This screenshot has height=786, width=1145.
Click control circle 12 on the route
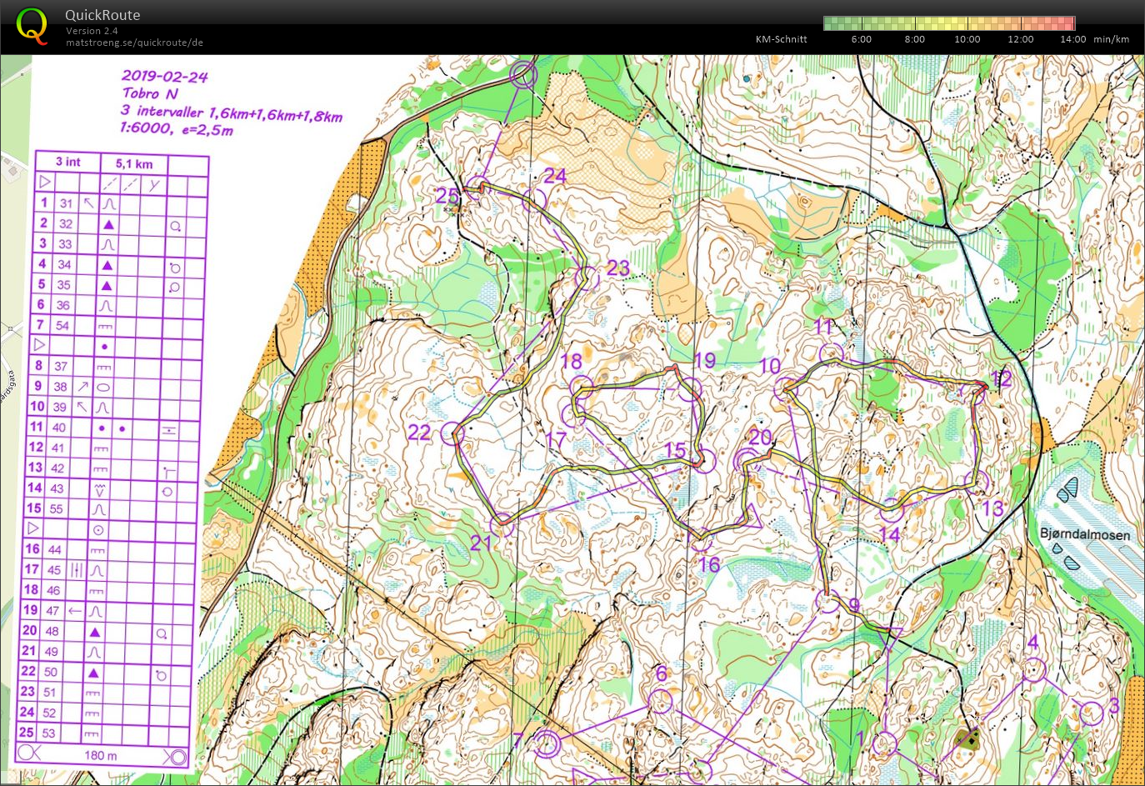pyautogui.click(x=974, y=391)
